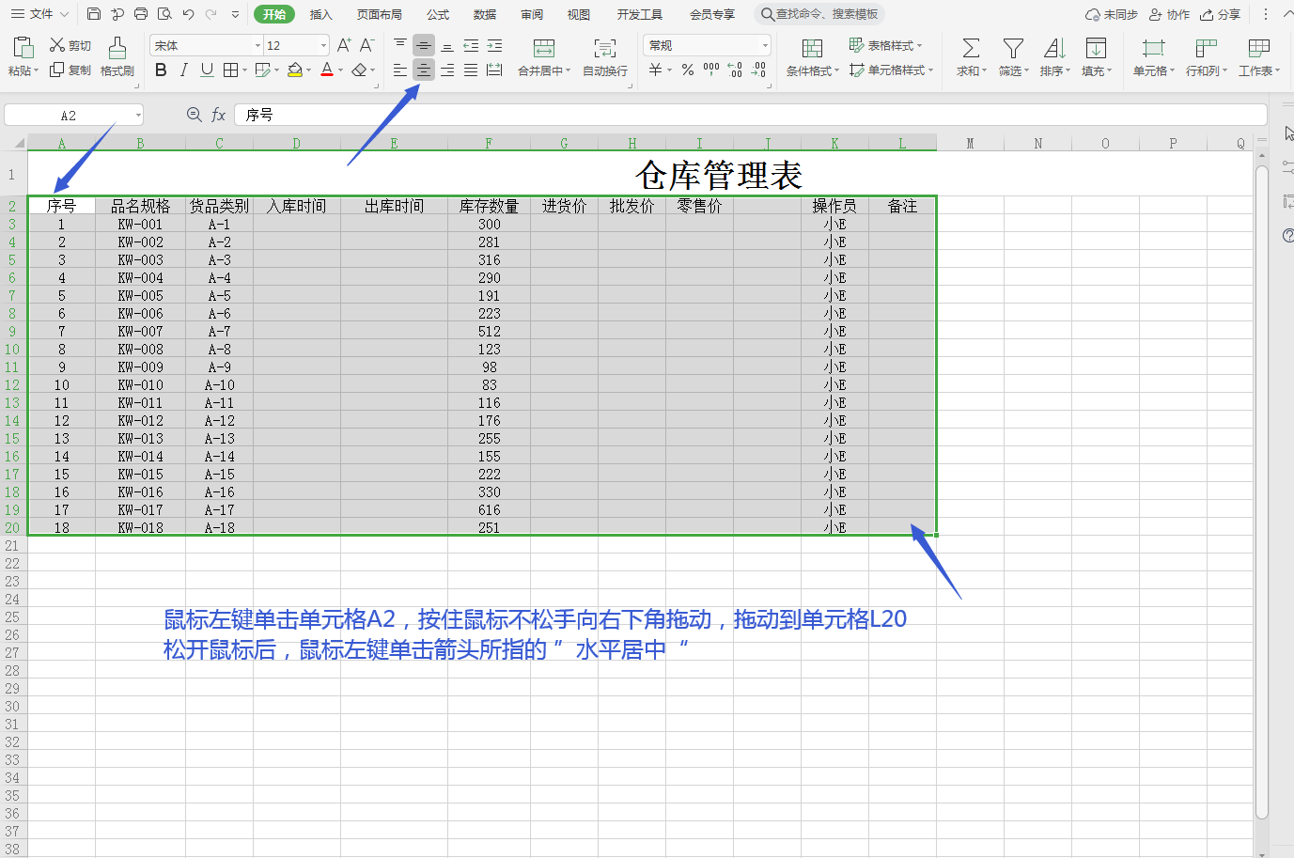Viewport: 1294px width, 858px height.
Task: Open the 文件 menu
Action: pyautogui.click(x=40, y=14)
